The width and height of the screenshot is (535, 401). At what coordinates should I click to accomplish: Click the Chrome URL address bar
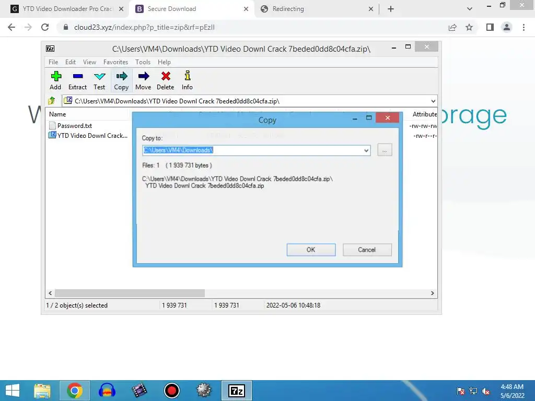point(252,27)
